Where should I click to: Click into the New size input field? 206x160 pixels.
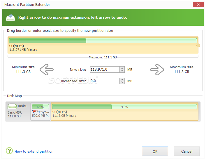105,69
